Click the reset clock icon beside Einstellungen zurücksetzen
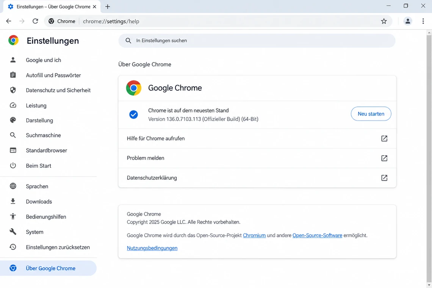The image size is (432, 288). [13, 247]
